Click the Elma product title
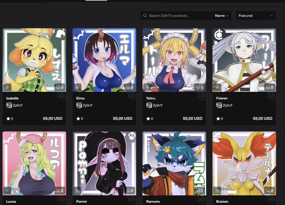 tap(80, 99)
